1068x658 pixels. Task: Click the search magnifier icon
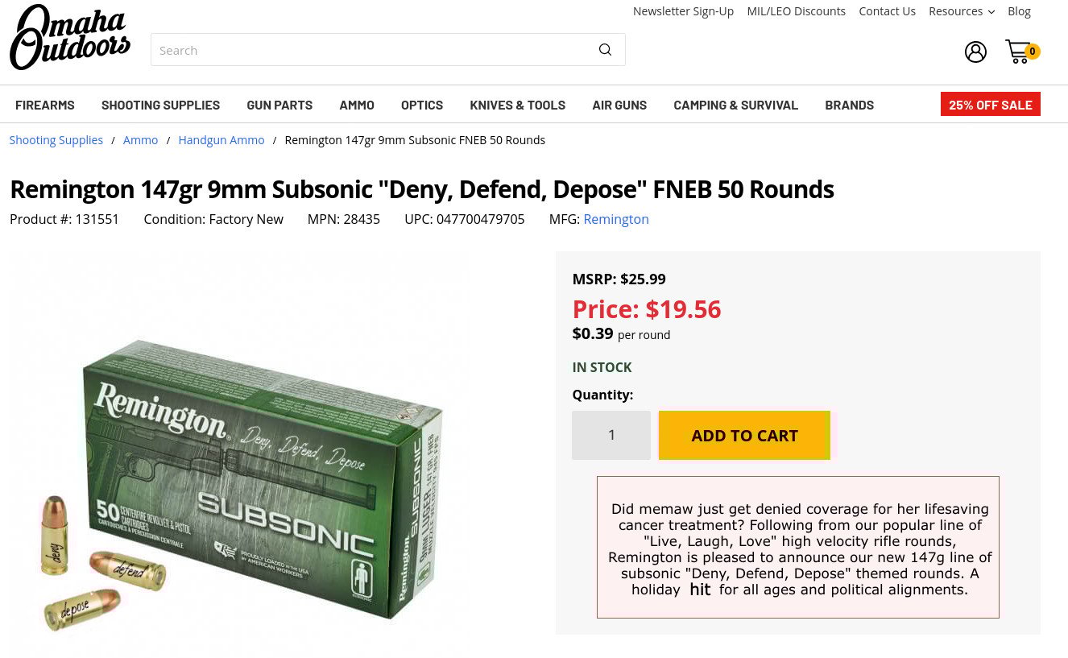pyautogui.click(x=605, y=50)
